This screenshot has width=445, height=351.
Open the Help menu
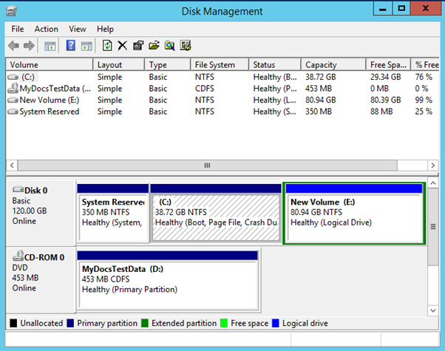click(105, 29)
